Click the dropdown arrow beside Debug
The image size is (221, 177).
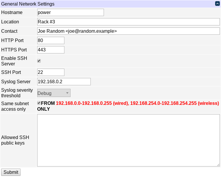coord(67,93)
